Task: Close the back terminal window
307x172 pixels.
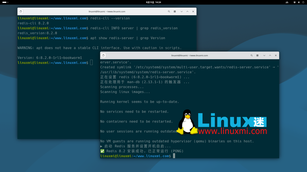Action: 193,12
